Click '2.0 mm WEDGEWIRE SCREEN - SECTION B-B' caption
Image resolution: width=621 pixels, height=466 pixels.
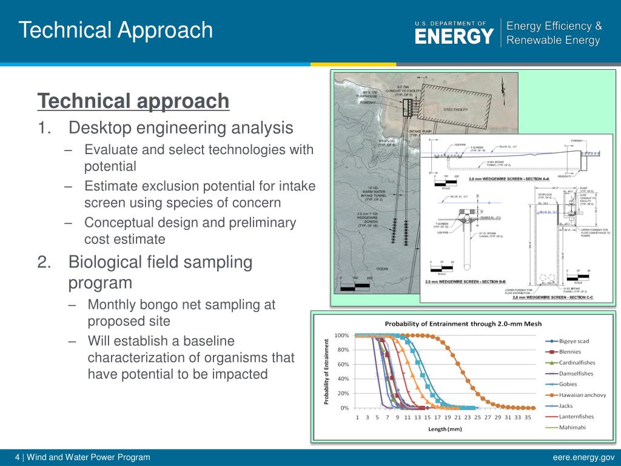point(465,282)
